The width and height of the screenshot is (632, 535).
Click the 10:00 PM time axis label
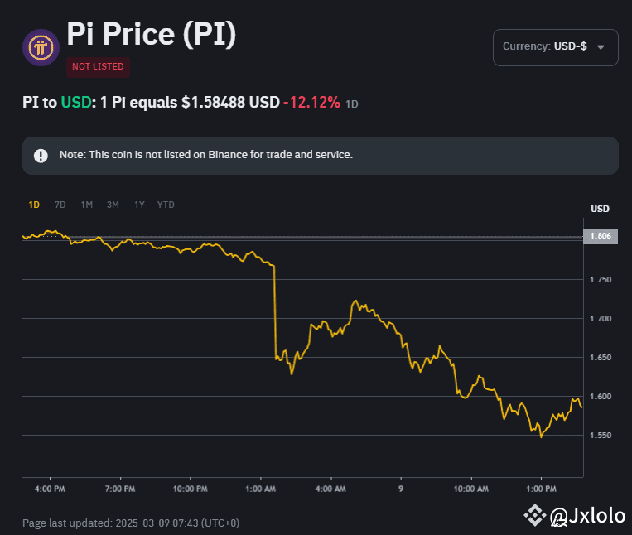tap(191, 489)
